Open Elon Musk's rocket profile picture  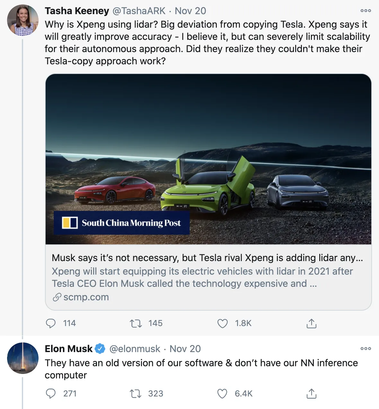point(23,358)
